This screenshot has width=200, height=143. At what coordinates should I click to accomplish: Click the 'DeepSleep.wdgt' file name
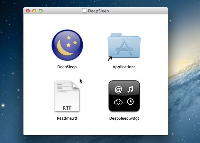pos(124,118)
